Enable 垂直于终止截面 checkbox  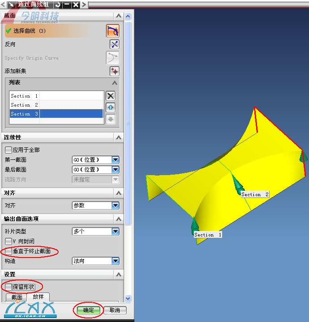click(x=9, y=251)
